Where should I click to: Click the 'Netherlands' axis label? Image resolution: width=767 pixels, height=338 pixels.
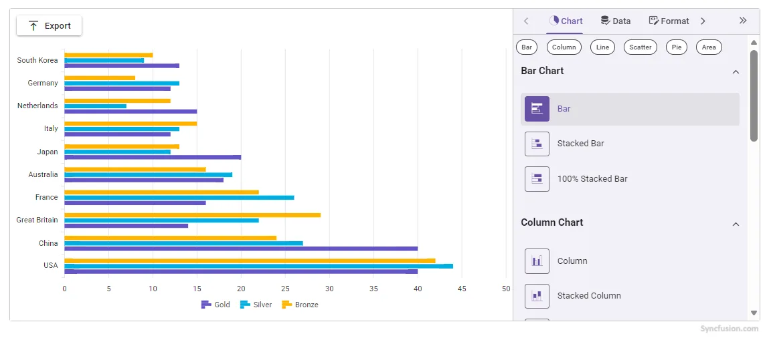37,106
